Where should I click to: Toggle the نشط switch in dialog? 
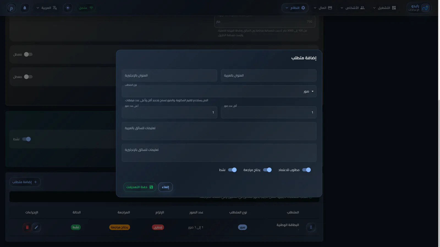[232, 170]
